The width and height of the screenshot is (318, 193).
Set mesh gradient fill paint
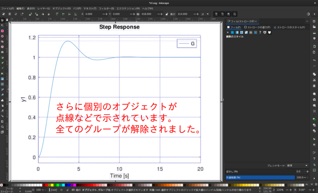point(246,33)
